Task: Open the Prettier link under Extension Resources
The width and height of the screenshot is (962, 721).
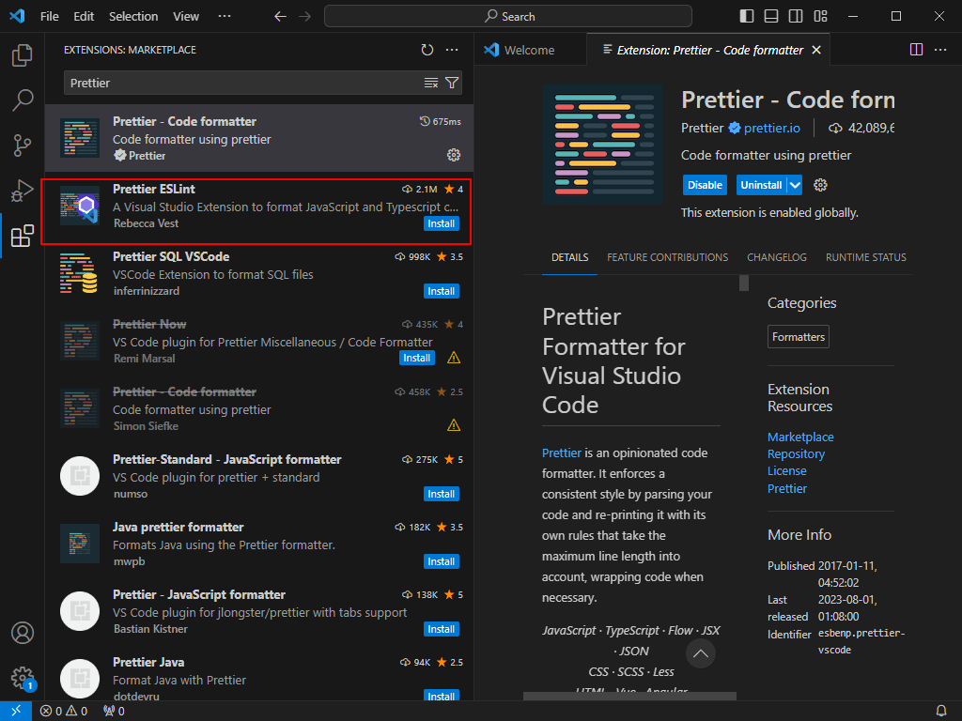Action: pyautogui.click(x=786, y=488)
